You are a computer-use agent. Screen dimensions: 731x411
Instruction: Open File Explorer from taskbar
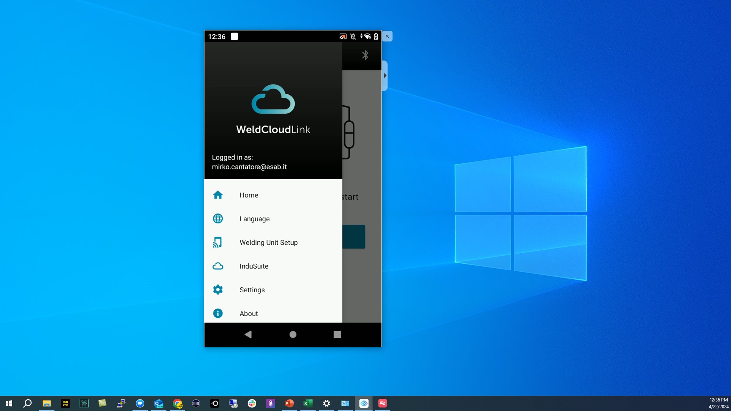pos(46,403)
